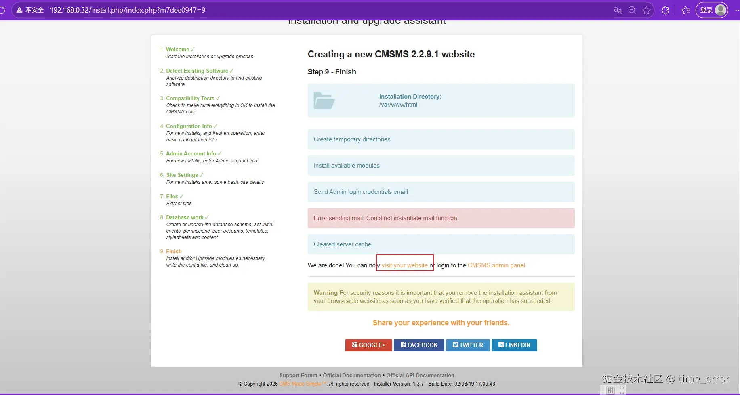Click the insecure site warning icon
740x395 pixels.
[19, 10]
